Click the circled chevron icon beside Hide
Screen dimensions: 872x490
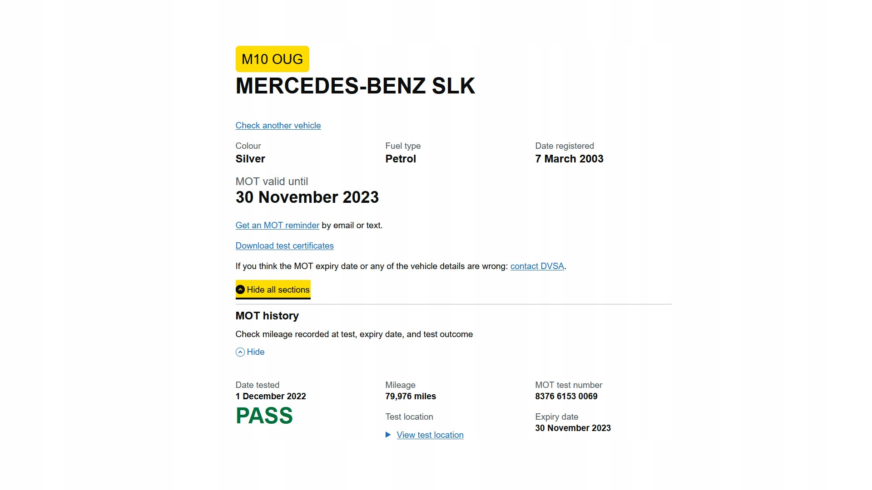coord(240,352)
